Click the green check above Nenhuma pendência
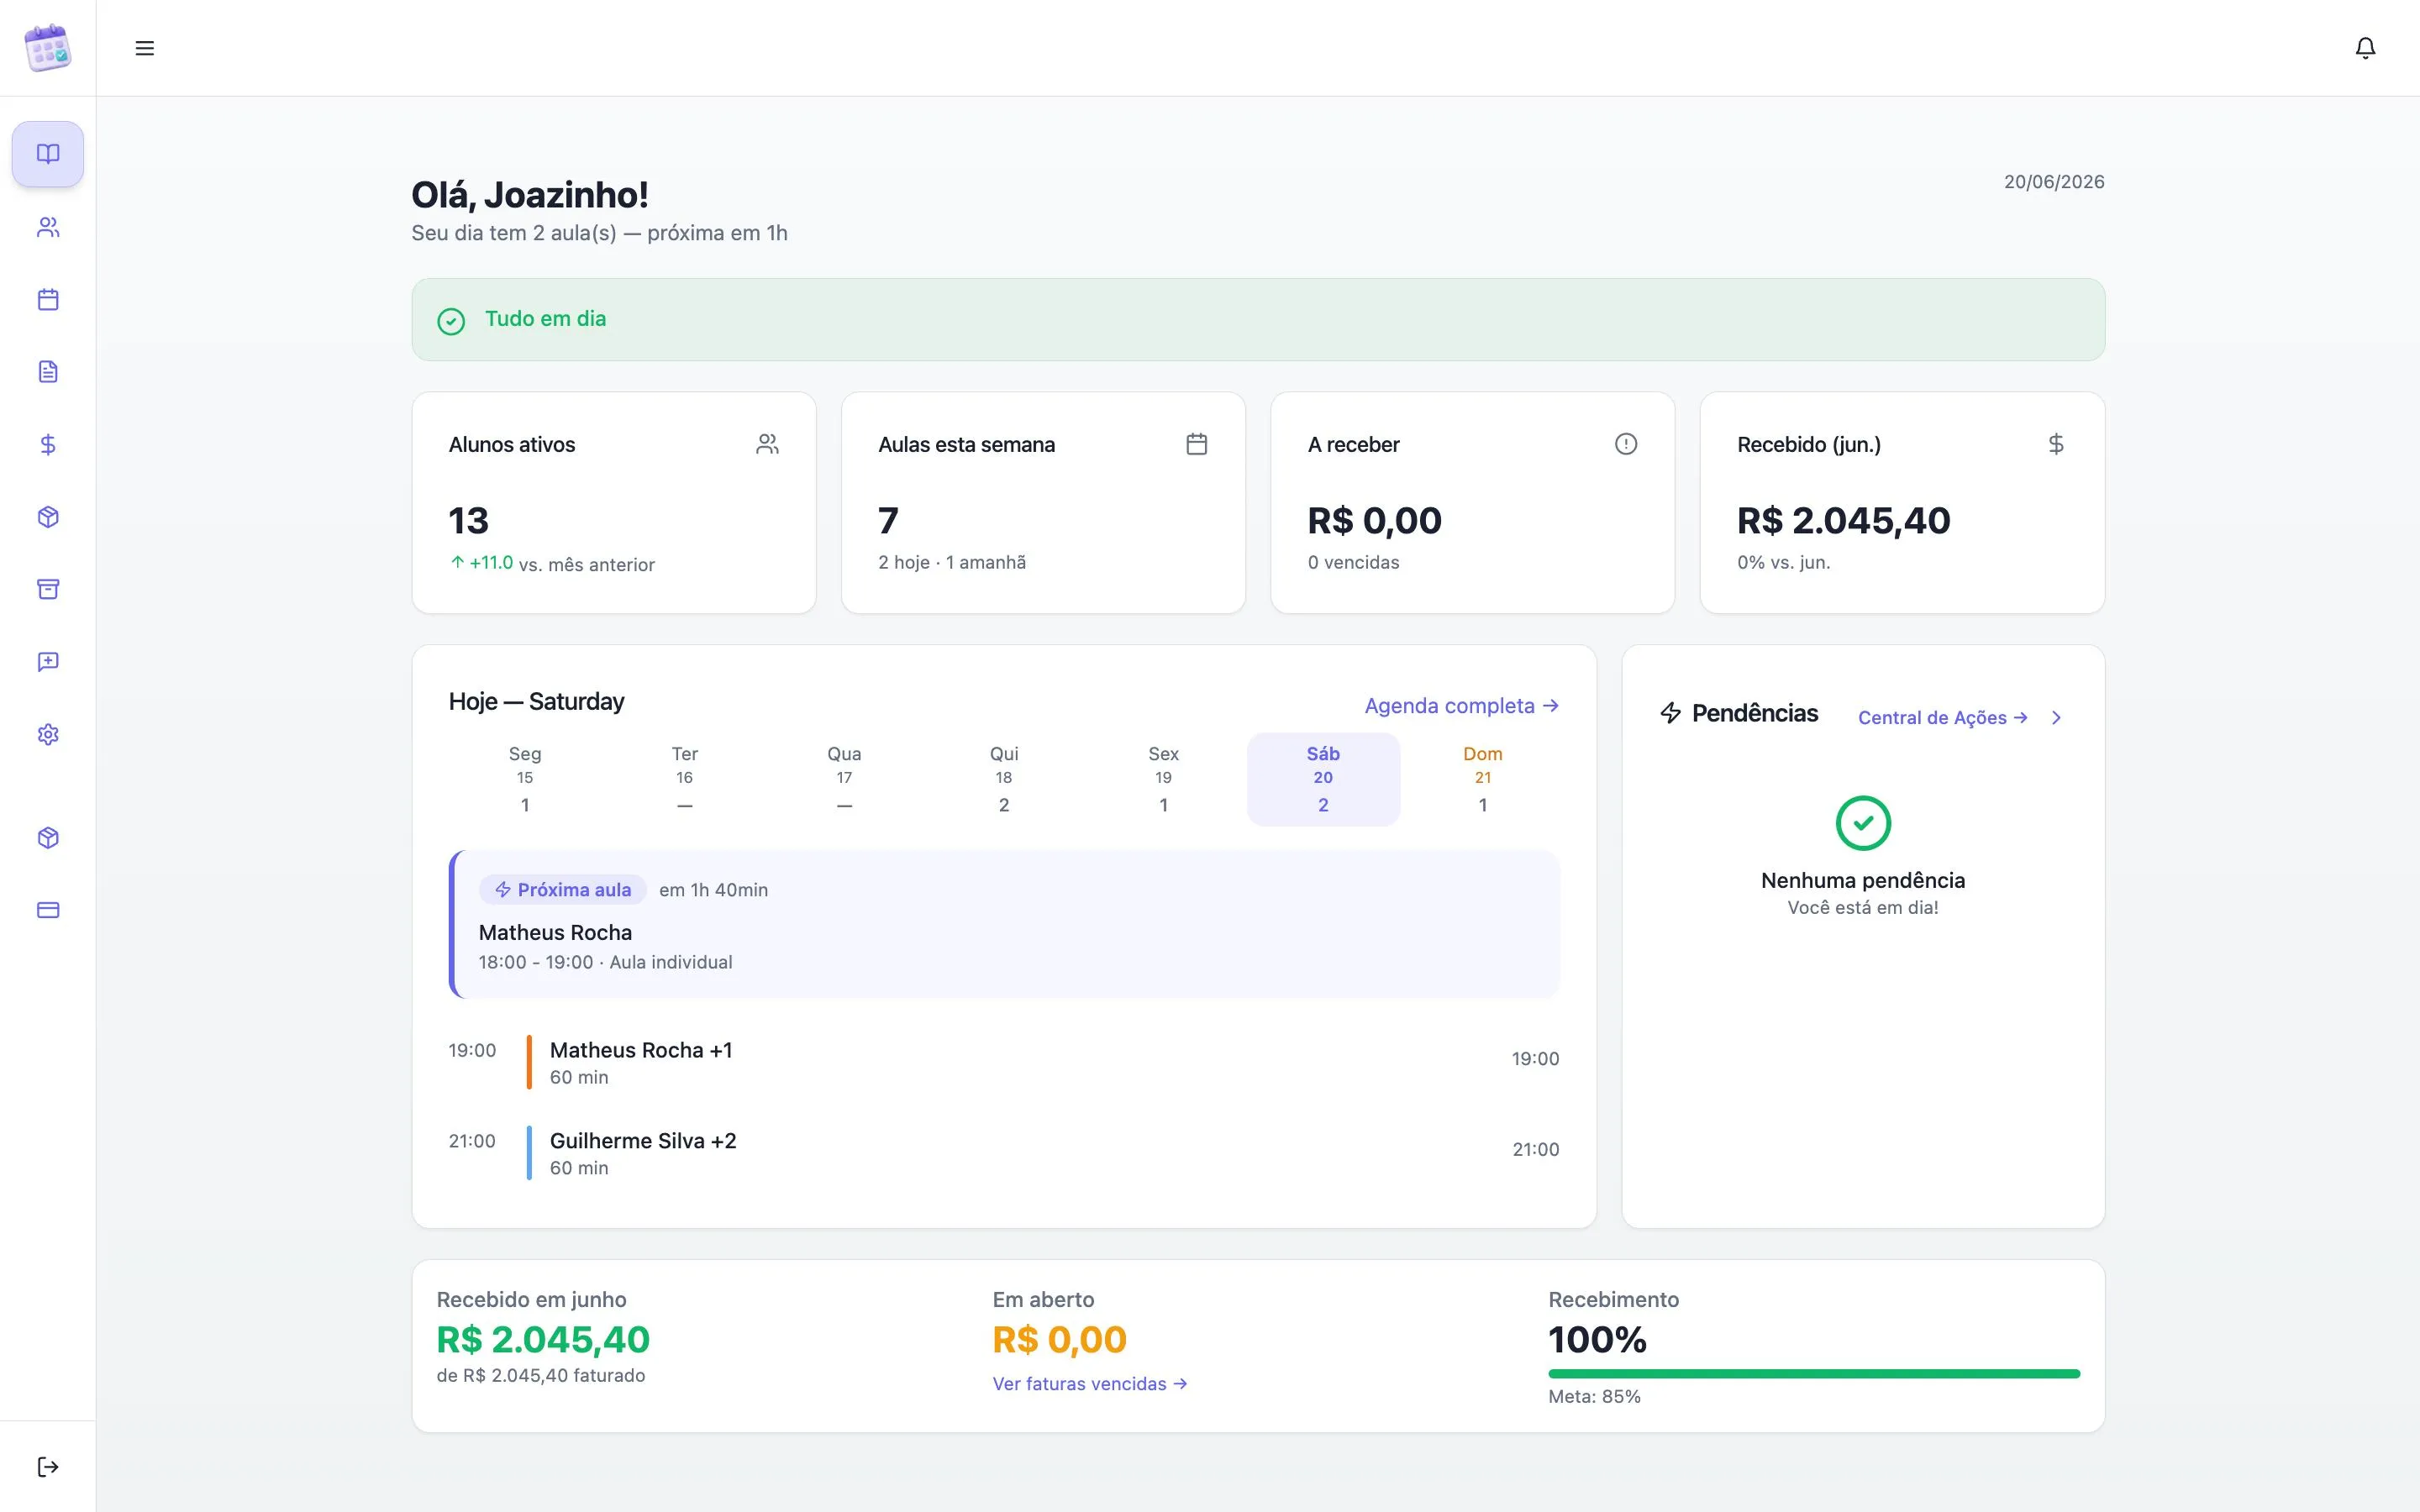The height and width of the screenshot is (1512, 2420). [1863, 823]
